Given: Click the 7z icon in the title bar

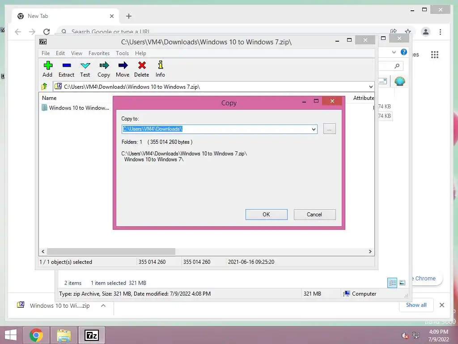Looking at the screenshot, I should click(x=43, y=42).
